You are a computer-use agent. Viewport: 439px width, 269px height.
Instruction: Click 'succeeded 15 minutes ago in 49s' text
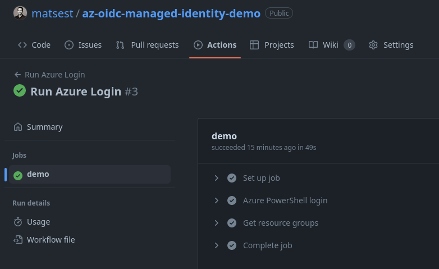[264, 147]
